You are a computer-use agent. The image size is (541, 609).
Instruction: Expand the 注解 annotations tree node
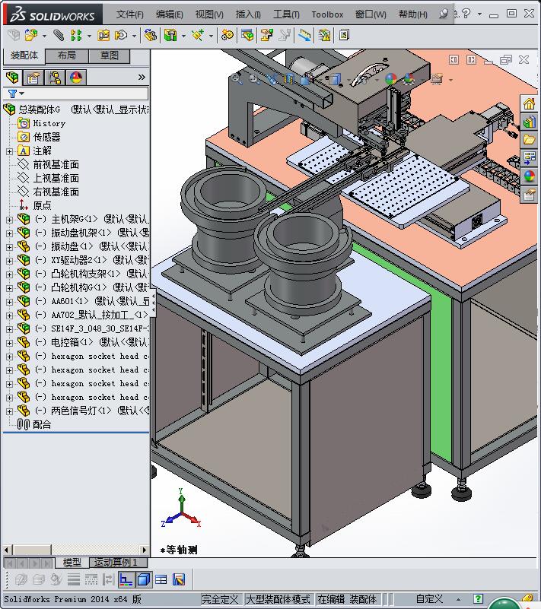point(9,151)
